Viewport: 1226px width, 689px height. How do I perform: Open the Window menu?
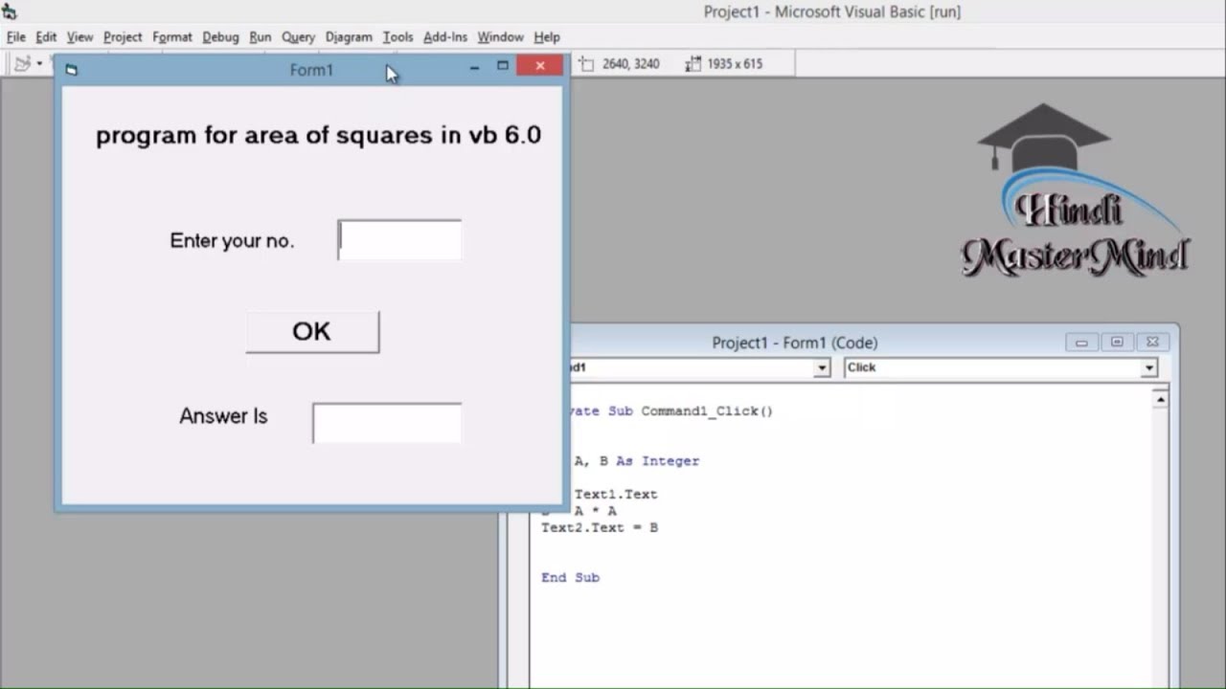point(501,37)
